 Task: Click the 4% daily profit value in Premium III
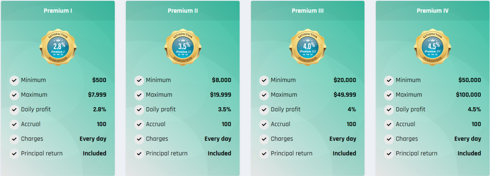[x=352, y=109]
